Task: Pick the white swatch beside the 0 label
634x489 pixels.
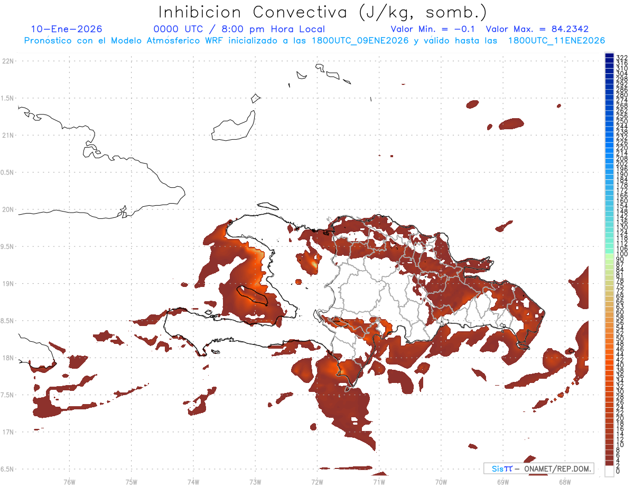Action: pyautogui.click(x=609, y=471)
